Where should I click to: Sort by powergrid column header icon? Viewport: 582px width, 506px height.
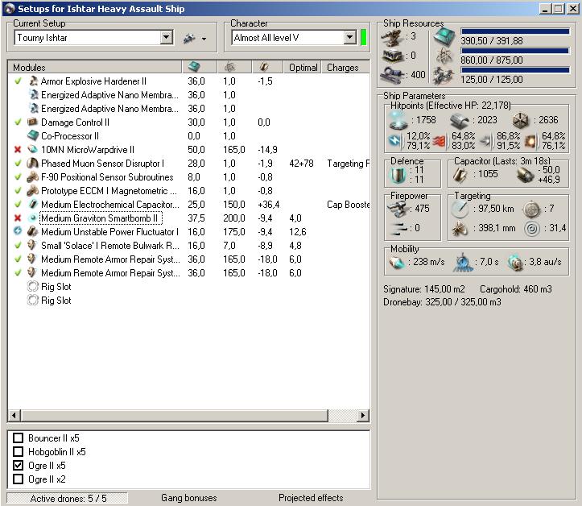[x=229, y=67]
